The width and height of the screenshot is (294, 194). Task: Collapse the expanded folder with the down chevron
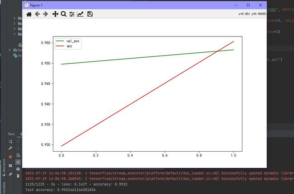tap(14, 34)
